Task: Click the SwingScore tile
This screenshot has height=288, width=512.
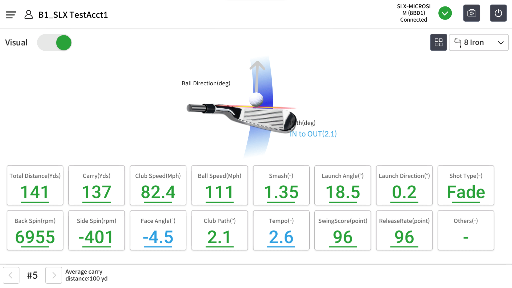Action: (342, 230)
